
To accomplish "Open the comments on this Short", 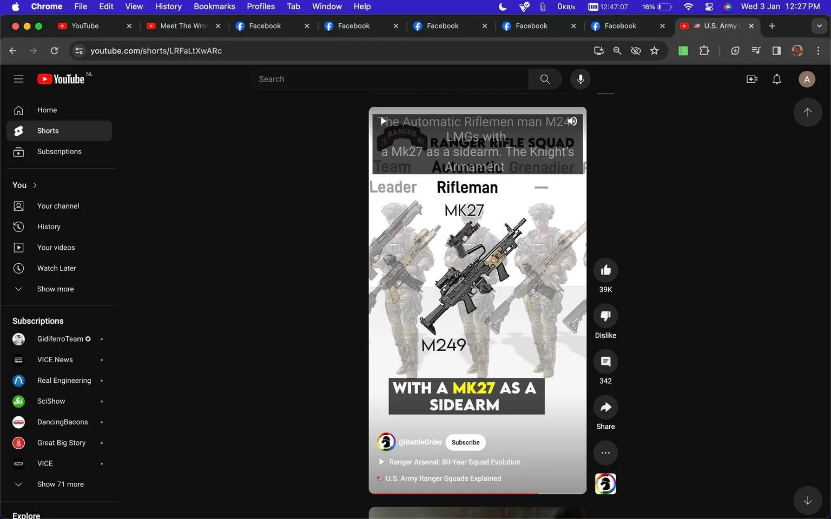I will (x=605, y=362).
